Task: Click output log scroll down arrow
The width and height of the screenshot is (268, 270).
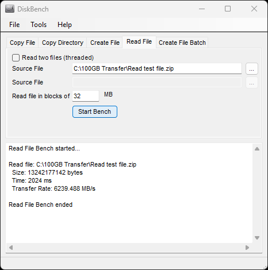Action: 257,238
